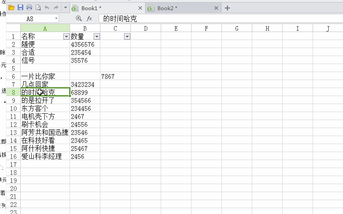Select row 20 header
343x214 pixels.
point(14,188)
